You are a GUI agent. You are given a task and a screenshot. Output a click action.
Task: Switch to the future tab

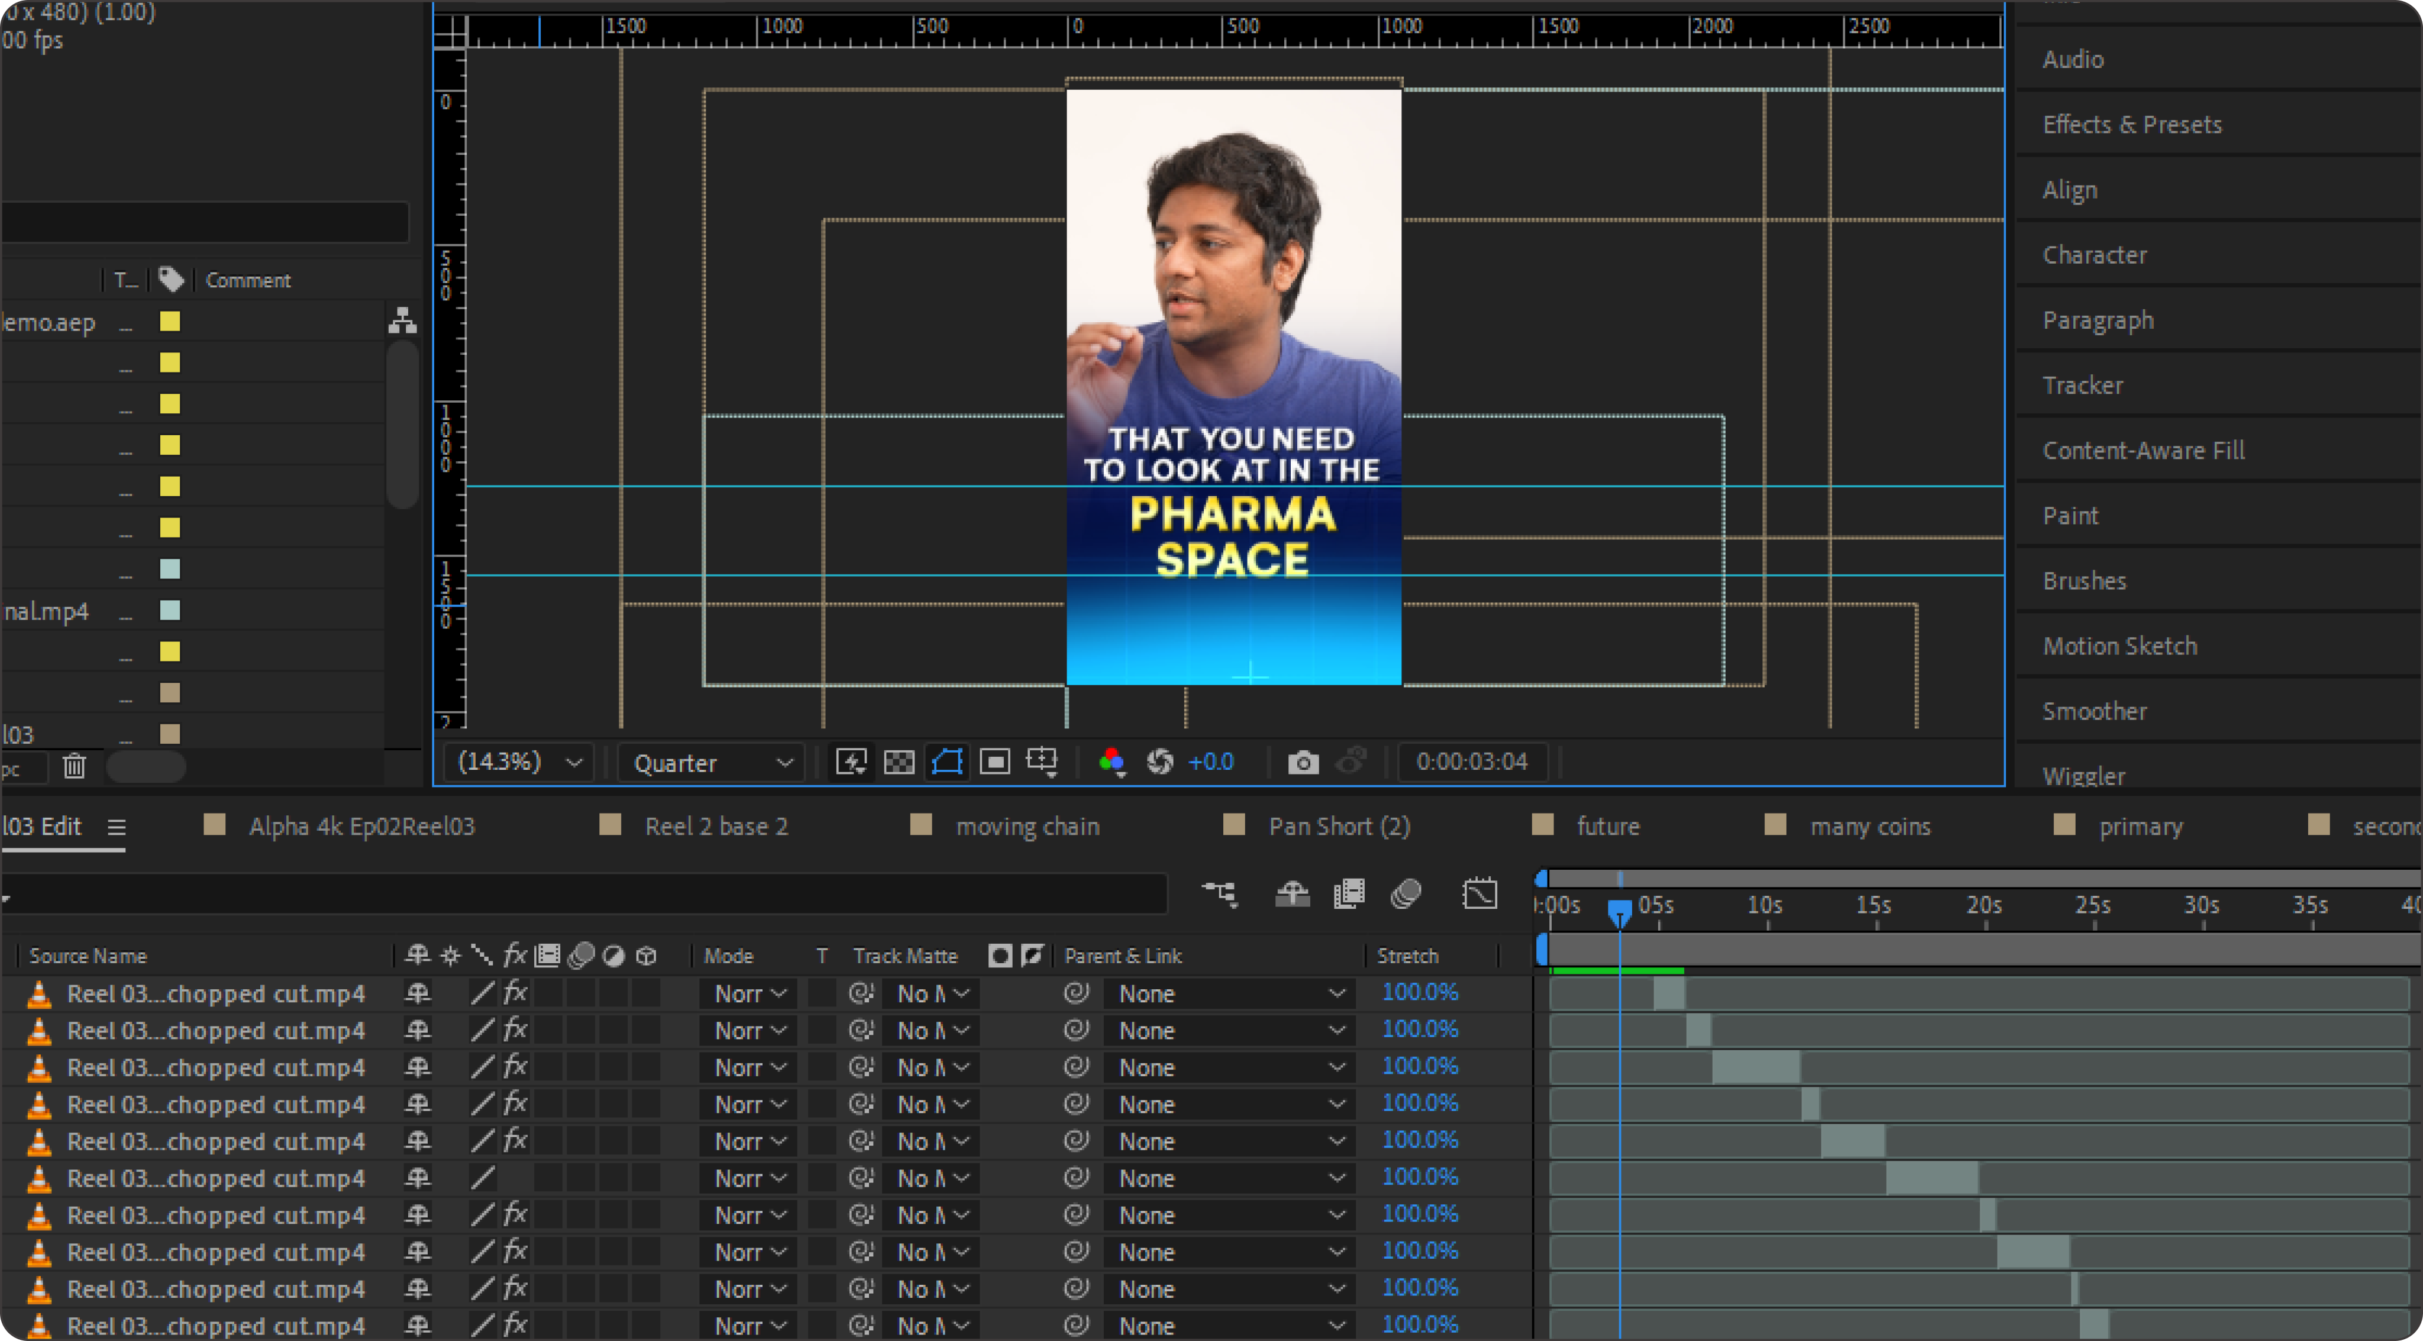click(1607, 827)
